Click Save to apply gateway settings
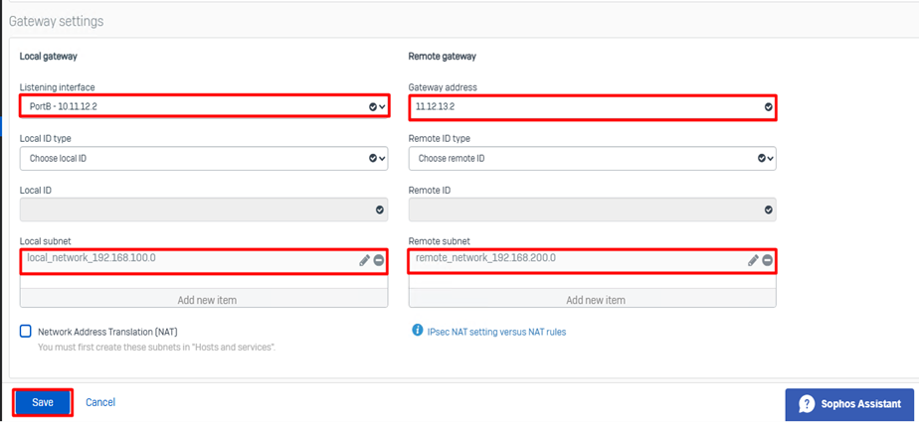The image size is (919, 422). point(43,402)
